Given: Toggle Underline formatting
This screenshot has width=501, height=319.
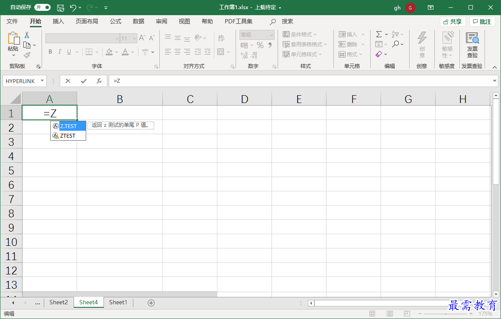Looking at the screenshot, I should [x=69, y=52].
